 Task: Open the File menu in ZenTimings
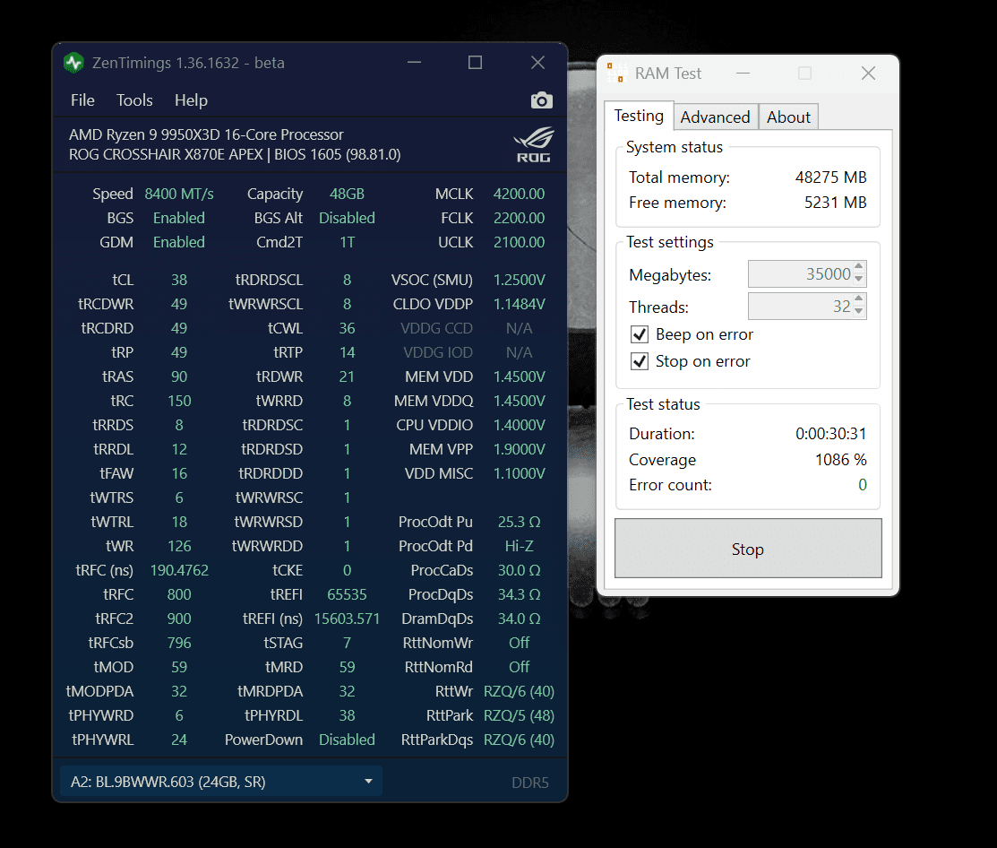pyautogui.click(x=82, y=100)
